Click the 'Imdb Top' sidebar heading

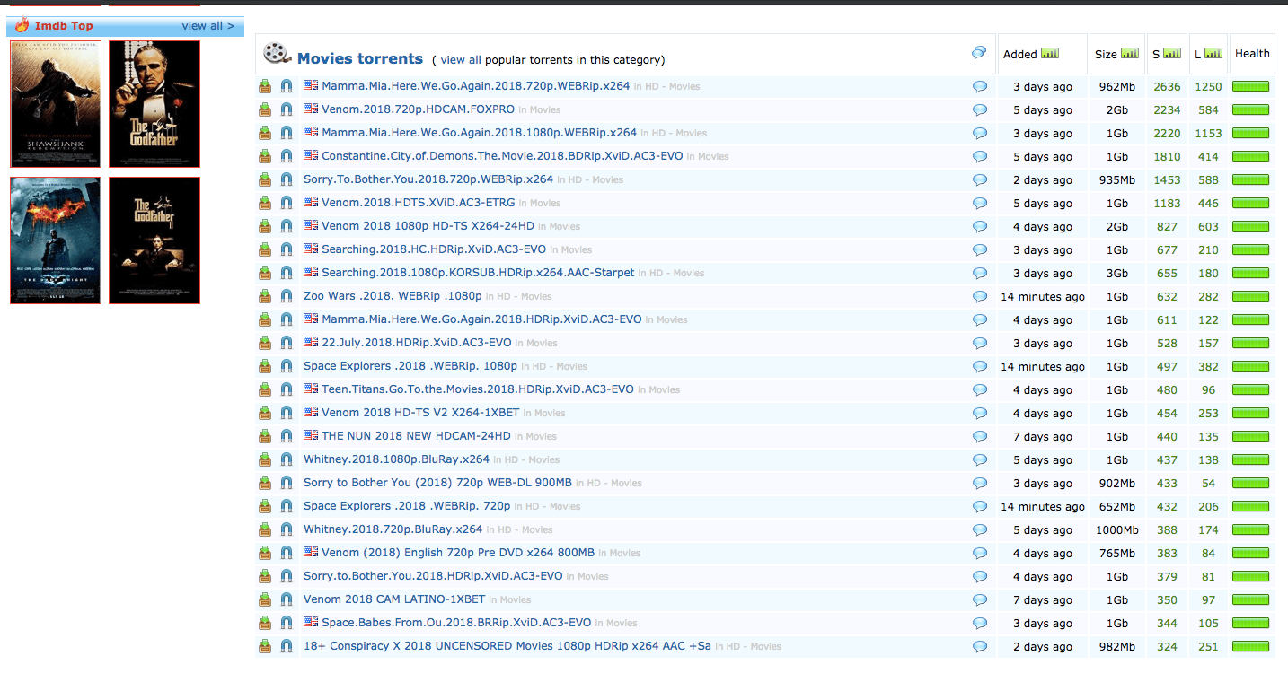pos(64,26)
